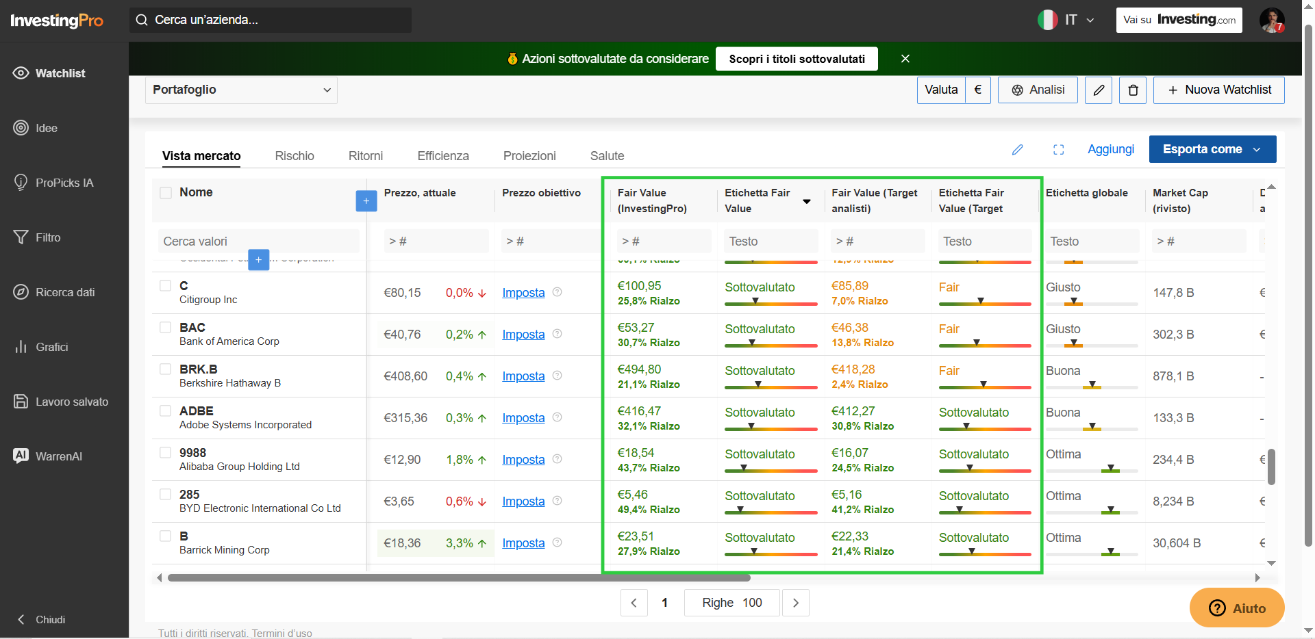Switch to the Rischio tab
This screenshot has height=639, width=1315.
(295, 156)
